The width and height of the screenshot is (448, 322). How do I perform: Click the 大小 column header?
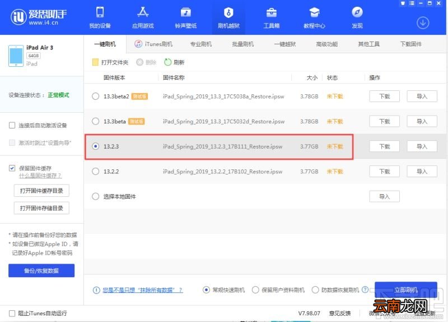tap(312, 77)
